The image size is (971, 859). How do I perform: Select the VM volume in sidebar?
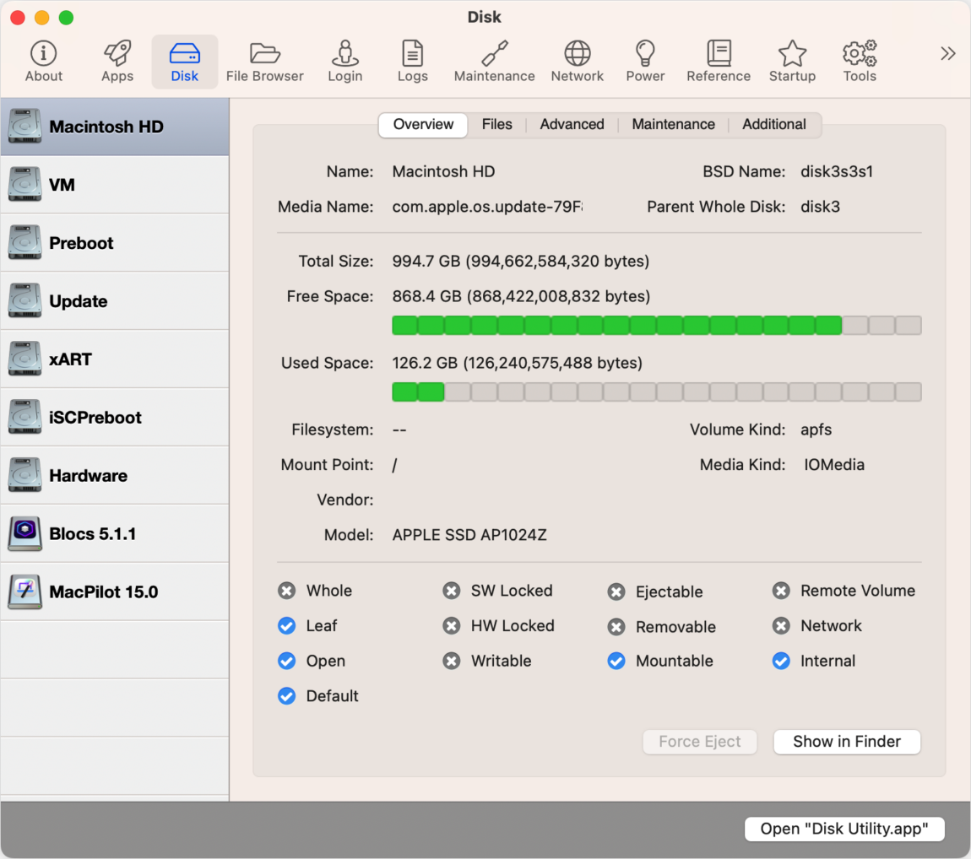[x=115, y=185]
